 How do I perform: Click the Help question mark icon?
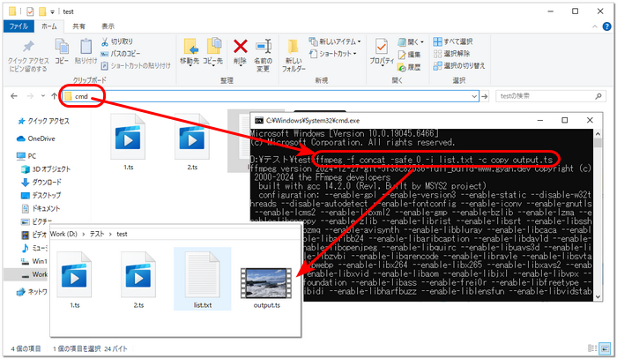pyautogui.click(x=606, y=26)
